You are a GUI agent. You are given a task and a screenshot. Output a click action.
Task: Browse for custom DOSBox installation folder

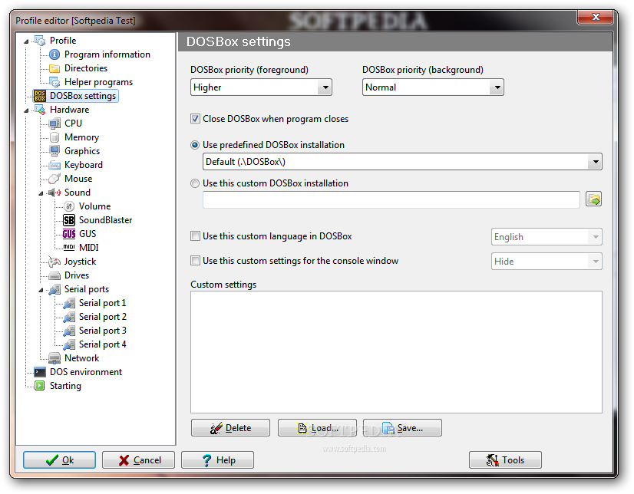point(593,199)
